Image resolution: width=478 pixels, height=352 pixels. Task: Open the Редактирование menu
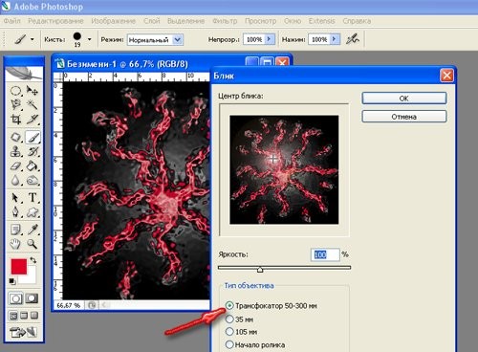pos(55,21)
